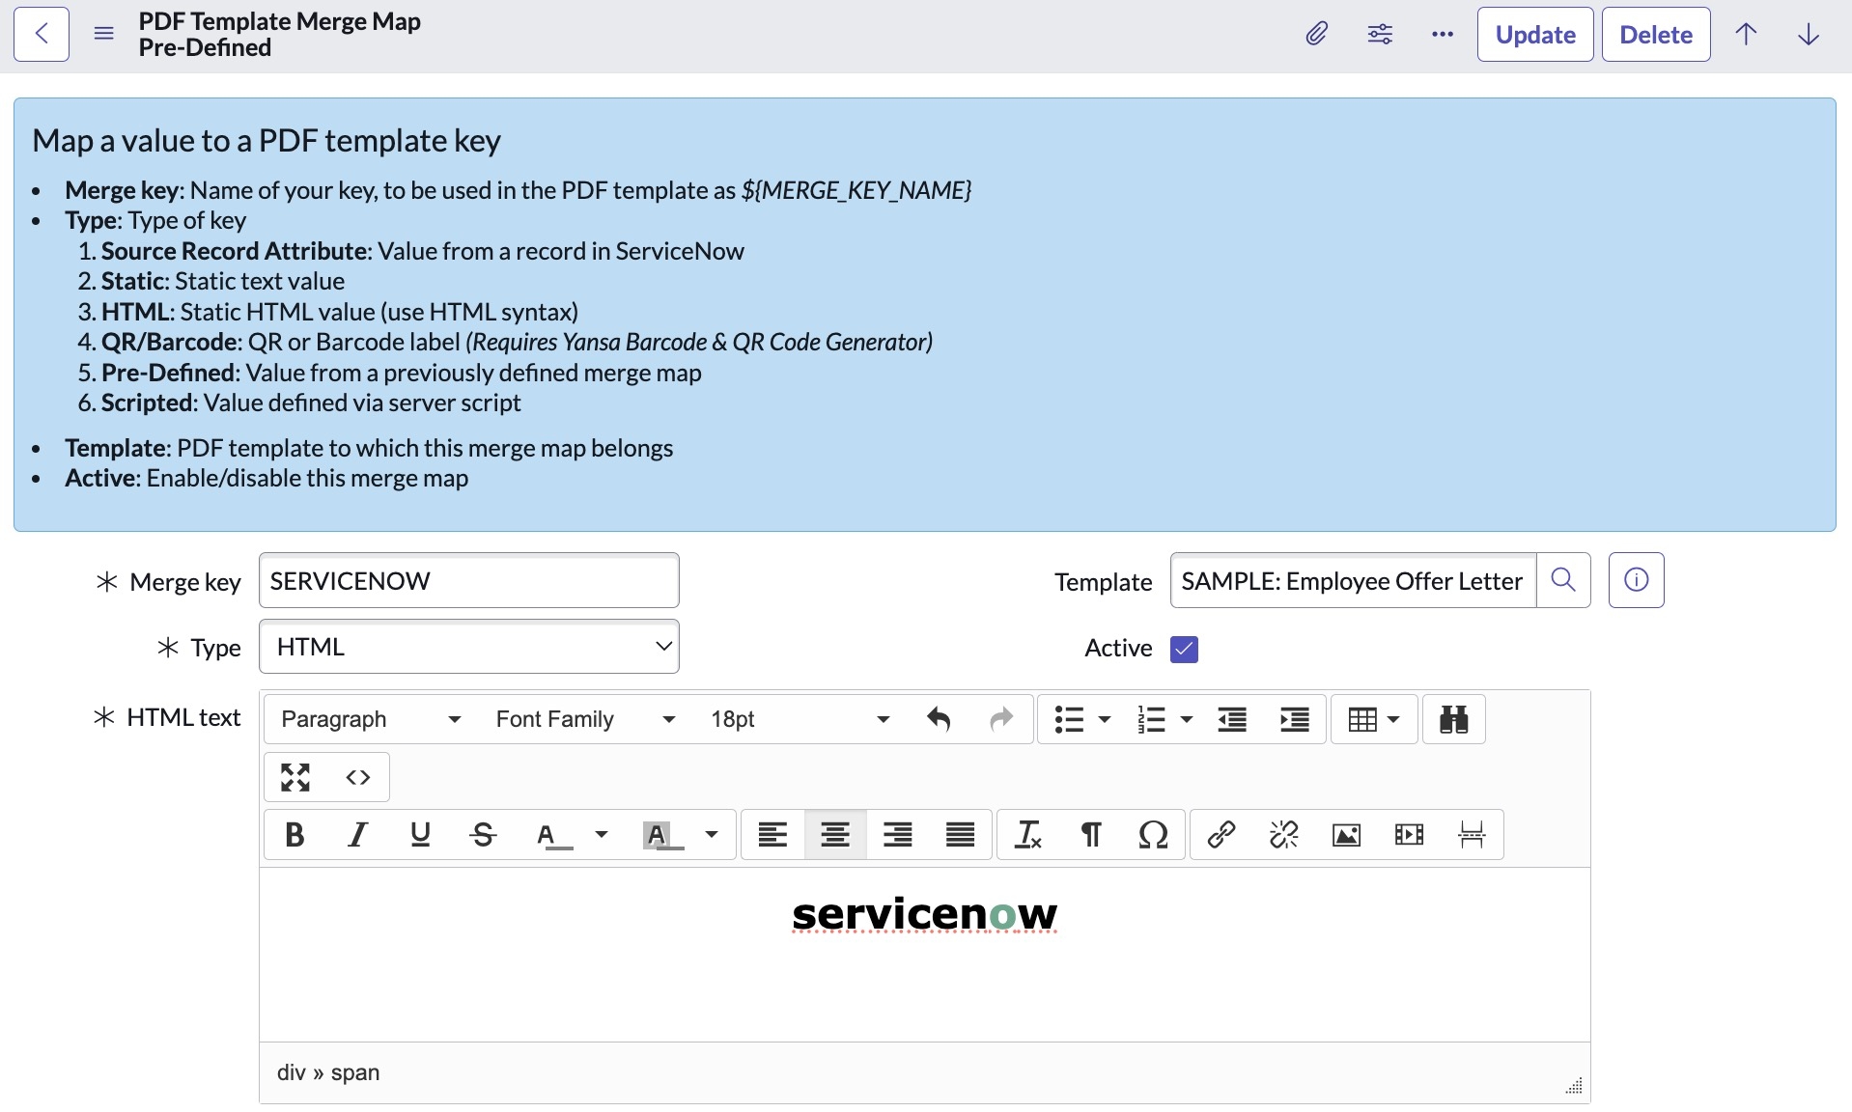Insert an image into HTML text
Image resolution: width=1852 pixels, height=1112 pixels.
coord(1346,834)
